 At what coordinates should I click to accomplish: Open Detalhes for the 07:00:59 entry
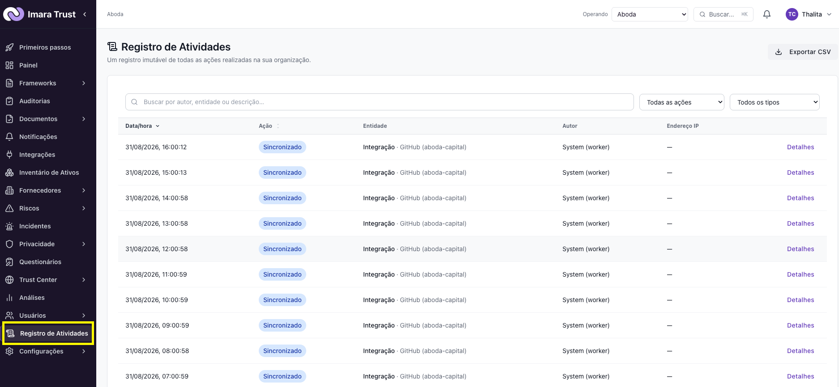(800, 376)
